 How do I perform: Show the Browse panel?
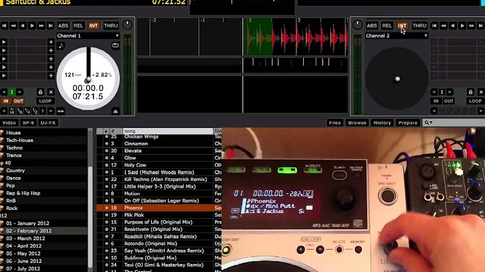(x=357, y=123)
